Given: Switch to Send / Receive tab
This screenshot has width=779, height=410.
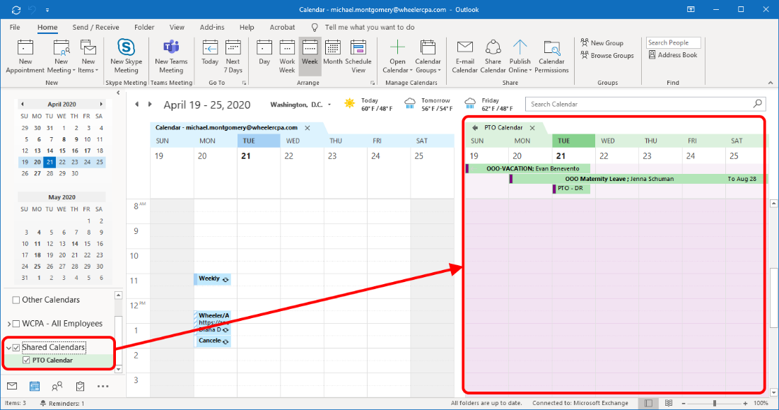Looking at the screenshot, I should 96,28.
